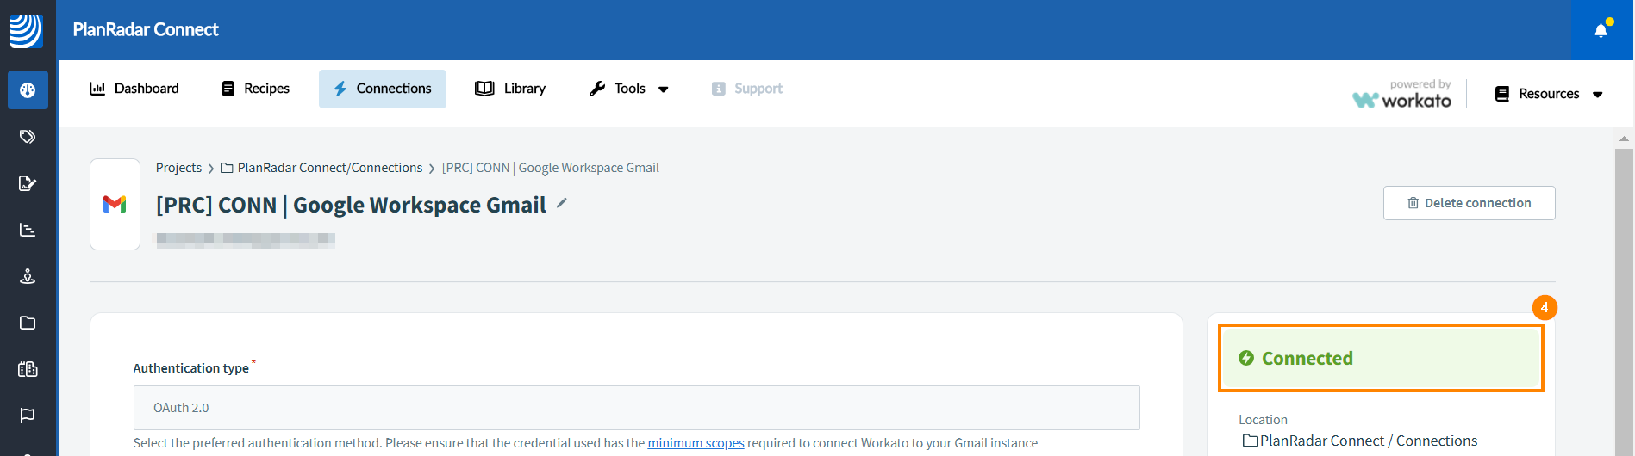Open PlanRadar Connect/Connections breadcrumb
The width and height of the screenshot is (1635, 456).
pyautogui.click(x=321, y=168)
